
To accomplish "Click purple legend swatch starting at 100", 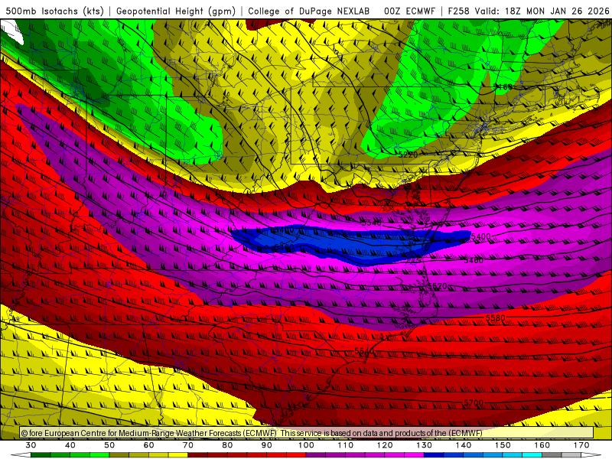I will 316,455.
